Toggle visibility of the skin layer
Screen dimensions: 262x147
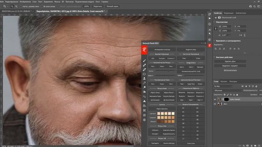[x=215, y=104]
